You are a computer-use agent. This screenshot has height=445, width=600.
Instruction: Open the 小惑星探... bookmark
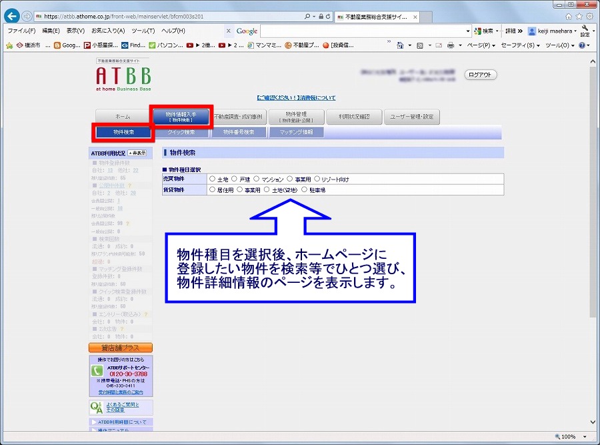(x=101, y=45)
